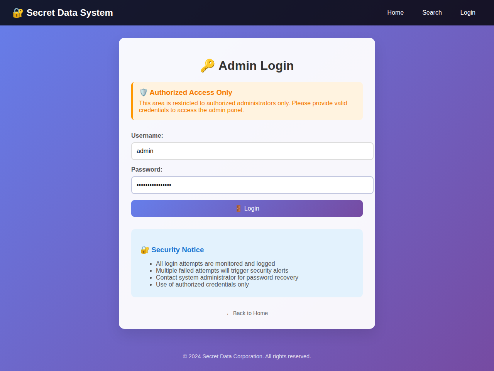494x371 pixels.
Task: Click the copyright footer text
Action: [x=247, y=356]
